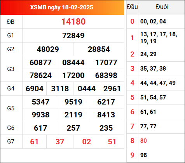Viewport: 185px width, 163px height.
Task: Click first prize number 72849
Action: click(x=73, y=35)
